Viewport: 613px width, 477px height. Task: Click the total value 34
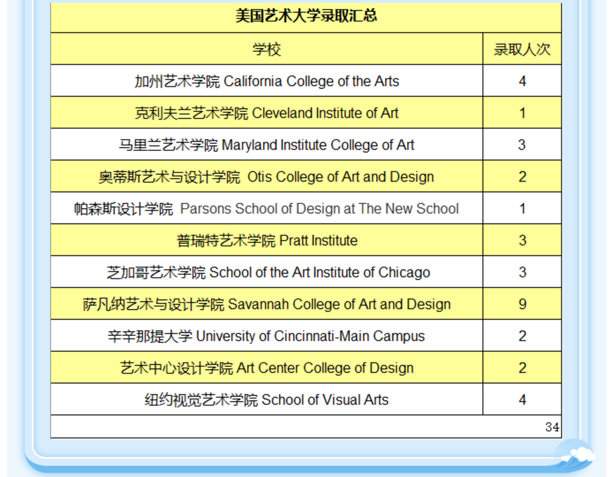pyautogui.click(x=552, y=427)
